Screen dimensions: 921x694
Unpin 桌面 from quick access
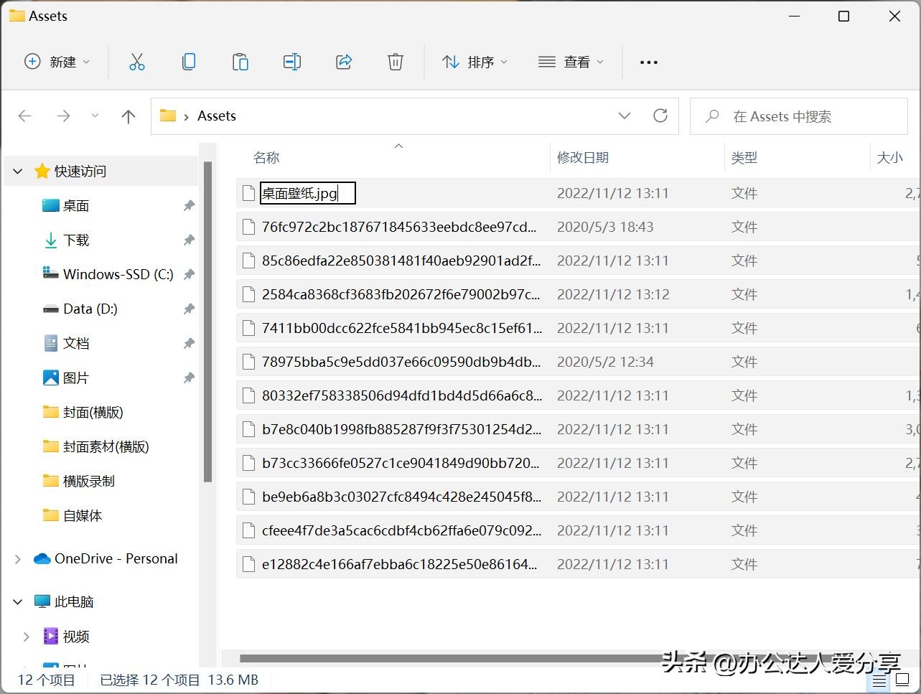pos(189,205)
